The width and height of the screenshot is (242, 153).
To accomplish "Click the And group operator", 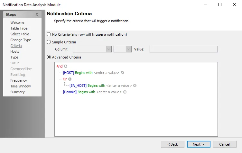I will click(x=60, y=66).
